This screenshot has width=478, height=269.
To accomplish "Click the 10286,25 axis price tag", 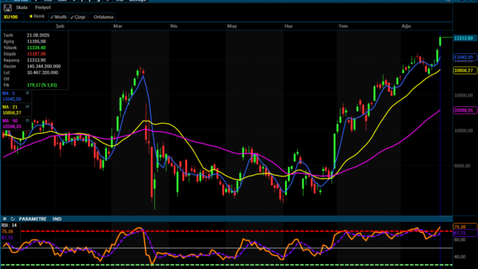I will pos(464,110).
